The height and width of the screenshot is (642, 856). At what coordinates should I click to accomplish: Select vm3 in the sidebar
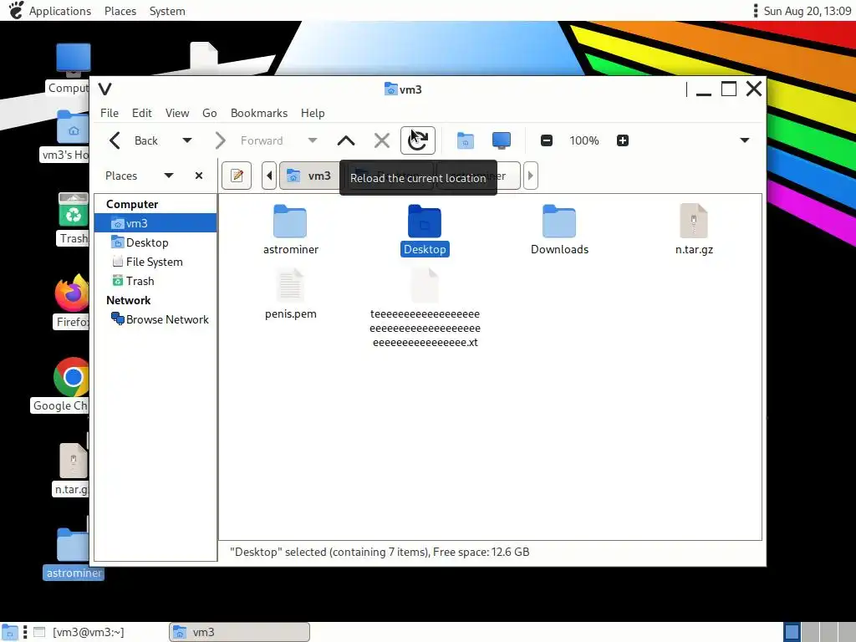(x=155, y=223)
